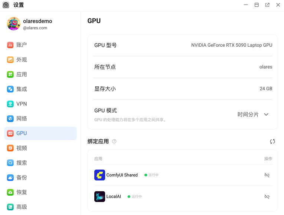Open the GPU 模式 时间分片 dropdown

tap(253, 115)
